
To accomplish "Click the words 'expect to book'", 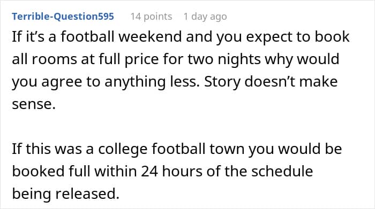I will [x=298, y=37].
